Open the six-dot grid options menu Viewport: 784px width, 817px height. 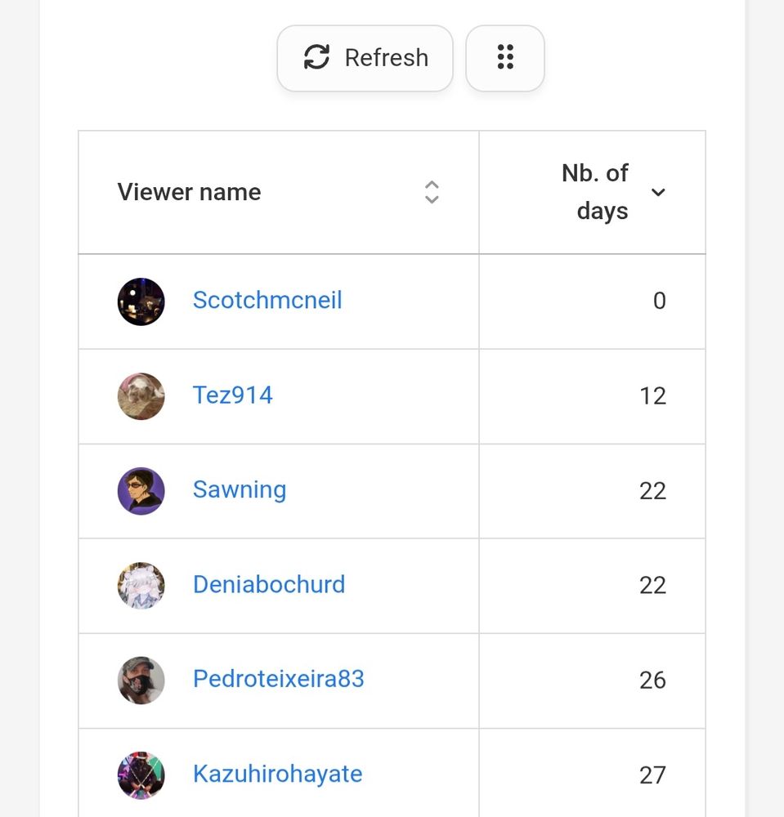pyautogui.click(x=505, y=58)
